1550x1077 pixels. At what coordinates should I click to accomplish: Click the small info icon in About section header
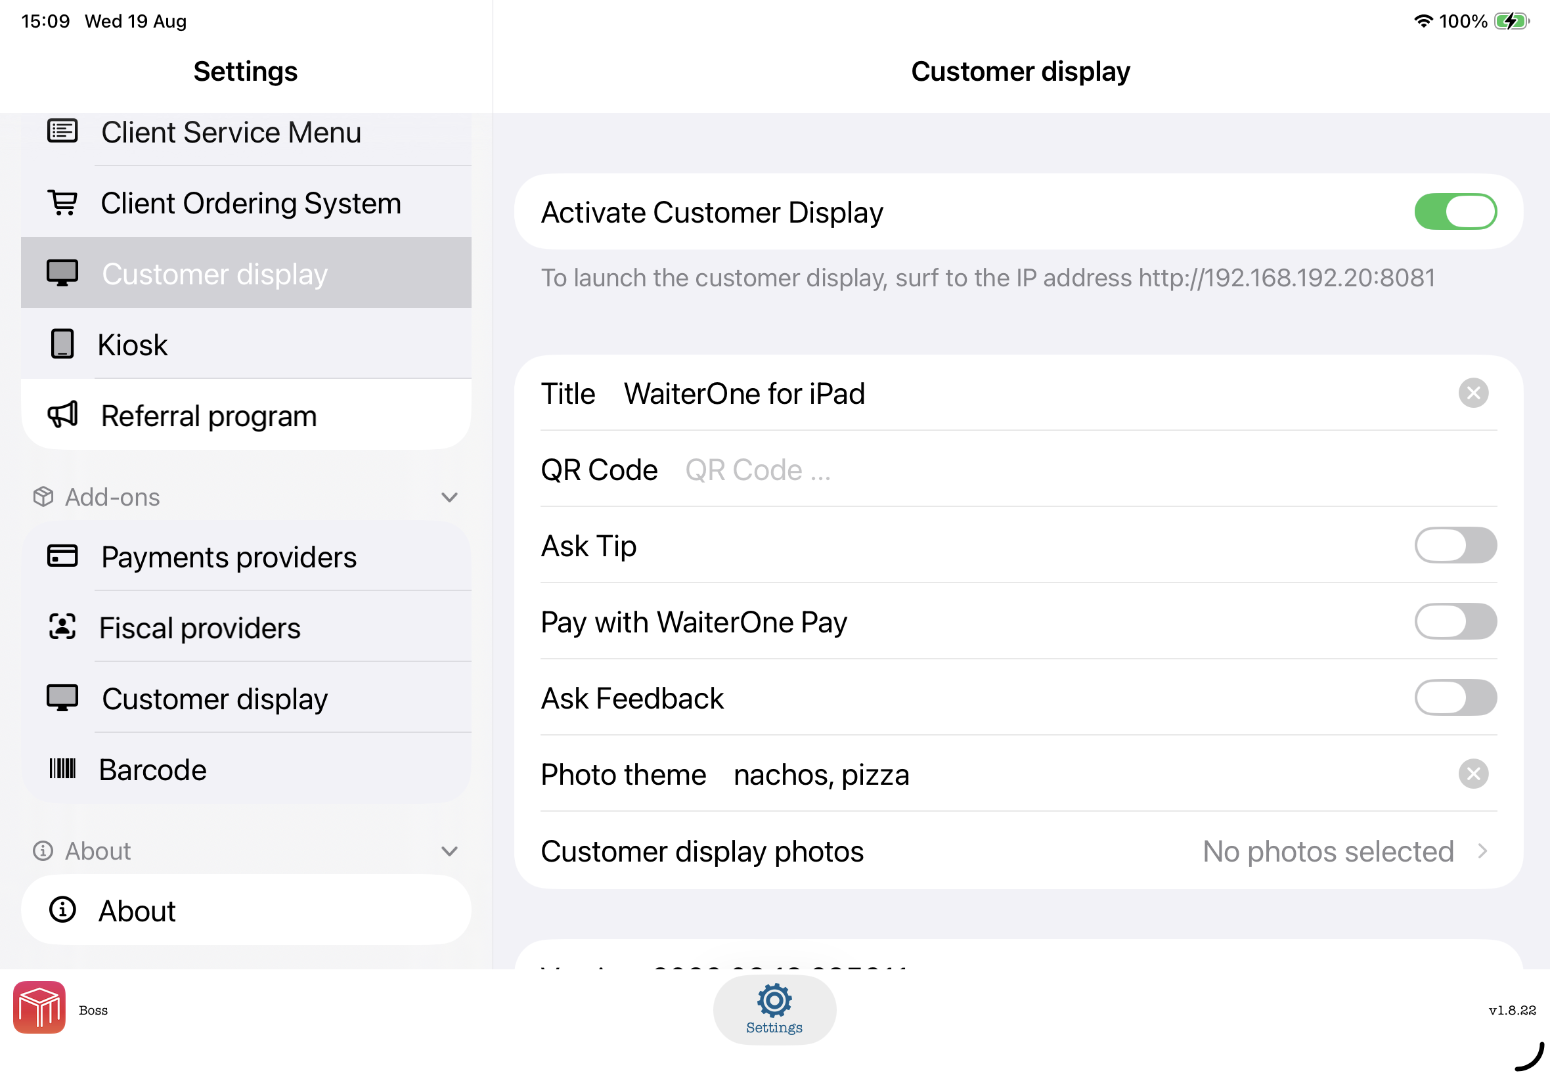[43, 851]
